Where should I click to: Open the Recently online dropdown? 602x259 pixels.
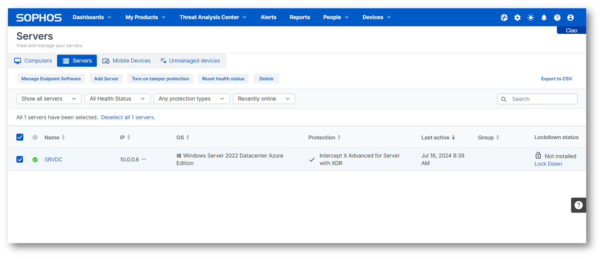[x=264, y=99]
